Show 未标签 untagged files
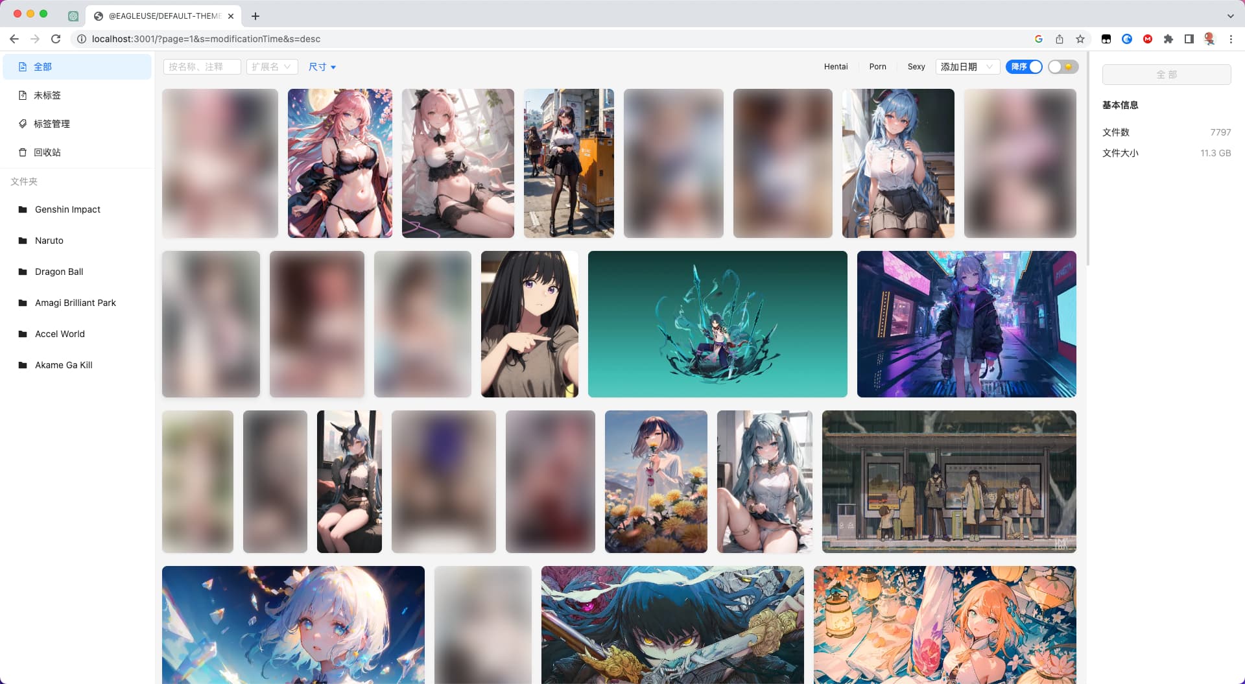 click(x=47, y=95)
